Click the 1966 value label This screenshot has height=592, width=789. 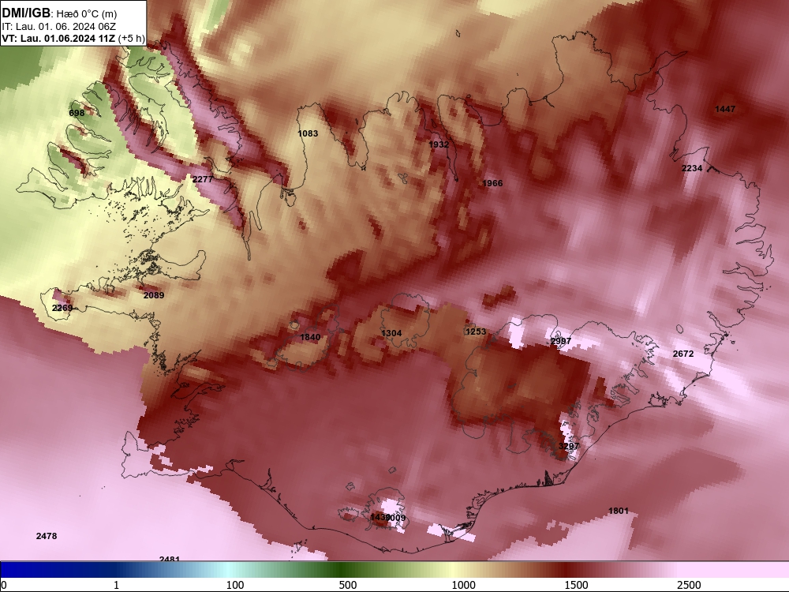tap(492, 183)
